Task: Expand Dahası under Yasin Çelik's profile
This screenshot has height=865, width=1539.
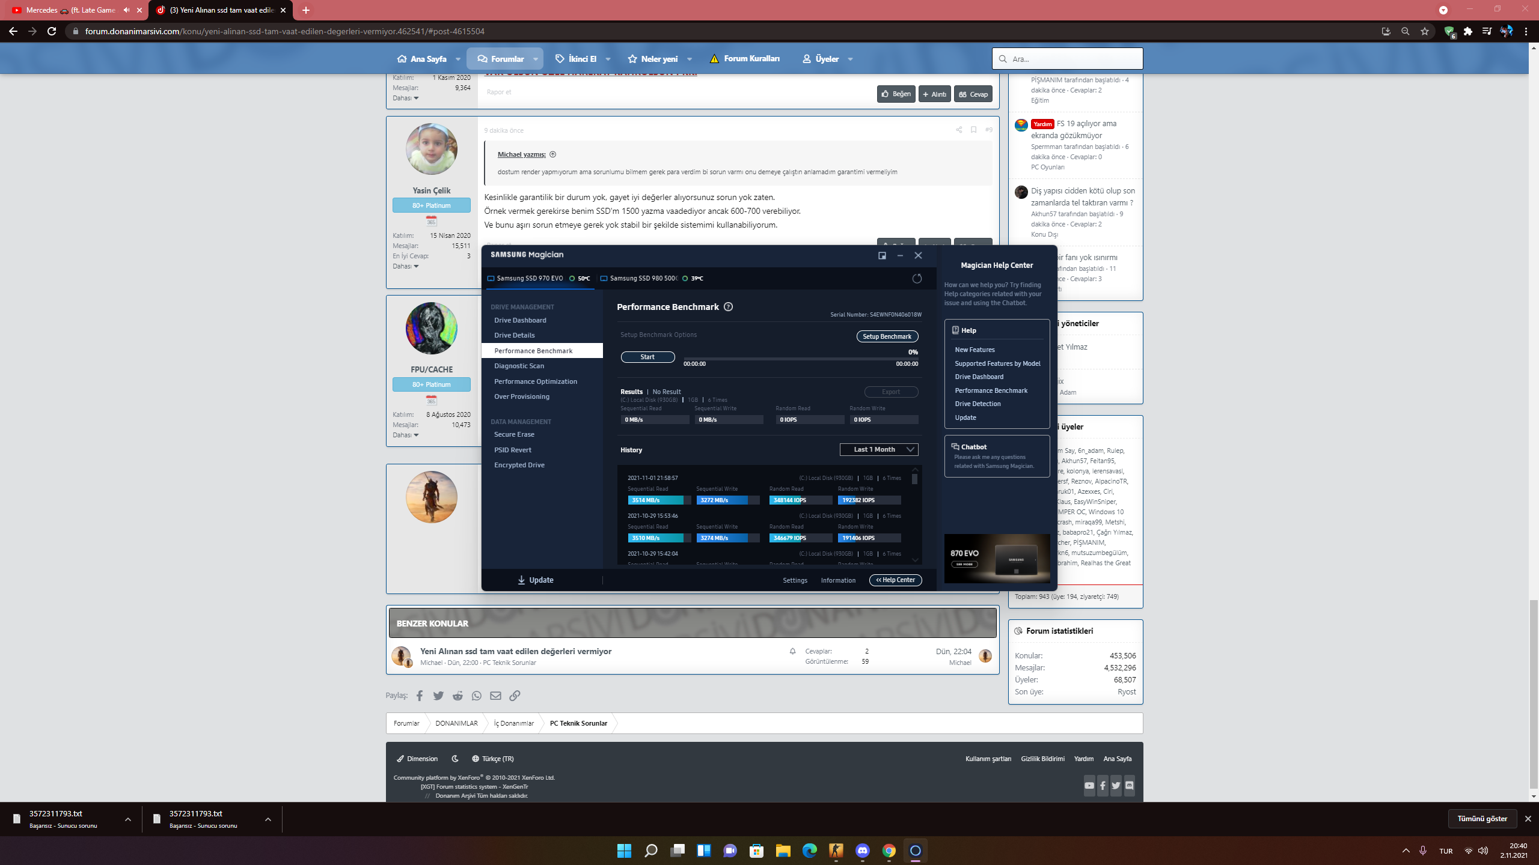Action: [406, 266]
